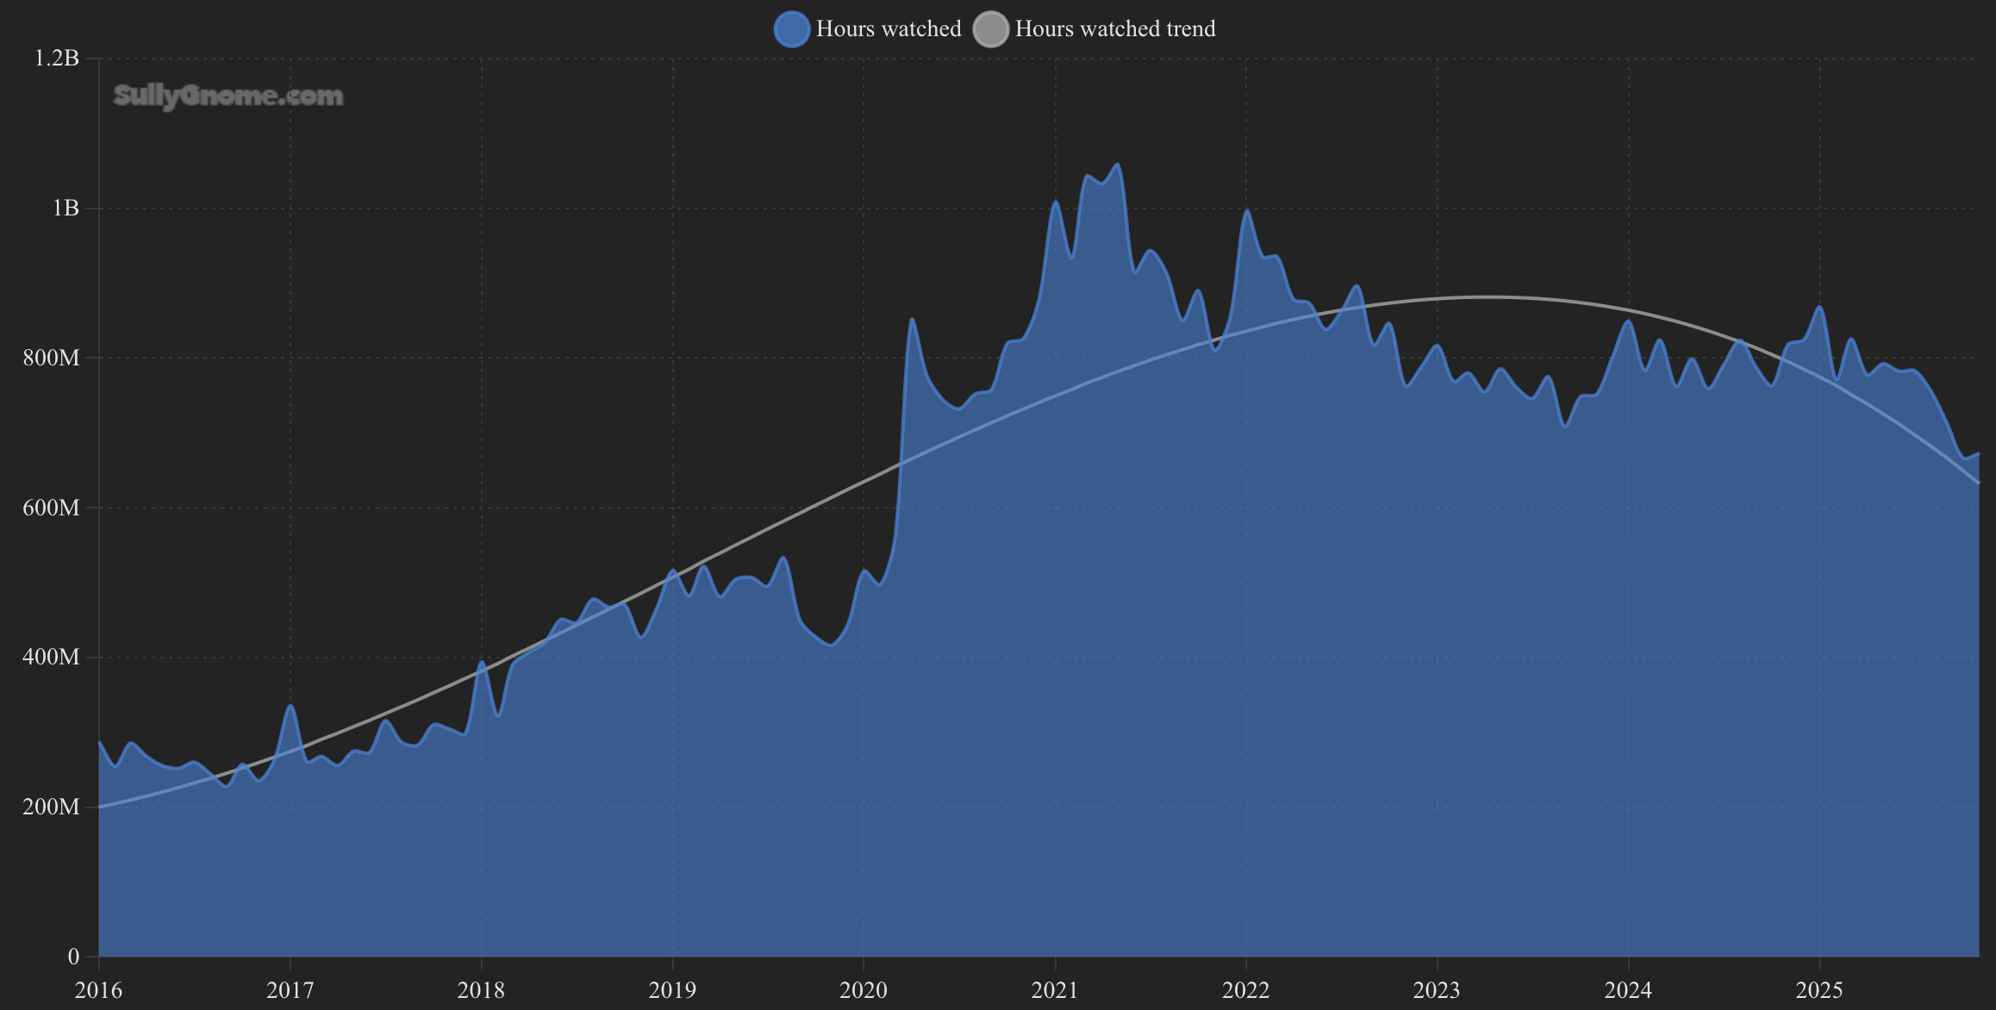Click the 2023 x-axis label

[1437, 990]
